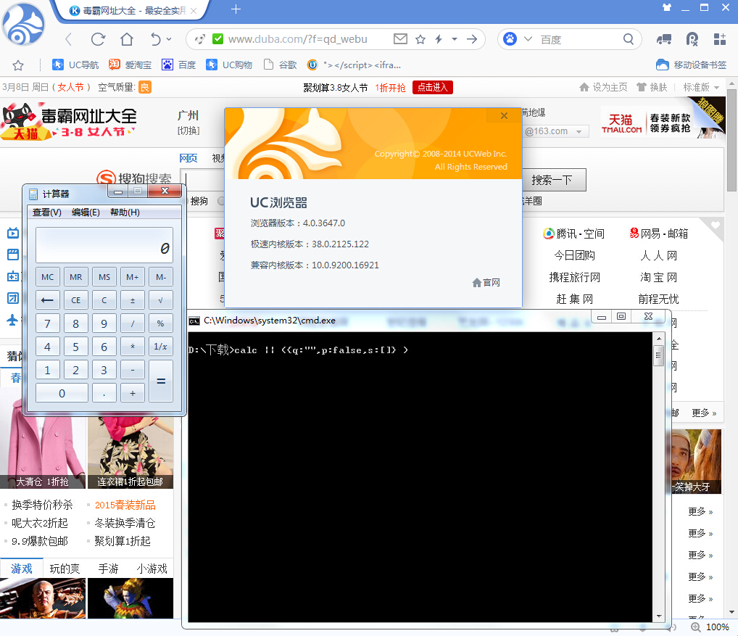The width and height of the screenshot is (738, 636).
Task: Click red 点击进入 button
Action: [x=433, y=87]
